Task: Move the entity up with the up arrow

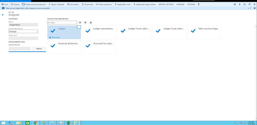Action: coord(85,23)
